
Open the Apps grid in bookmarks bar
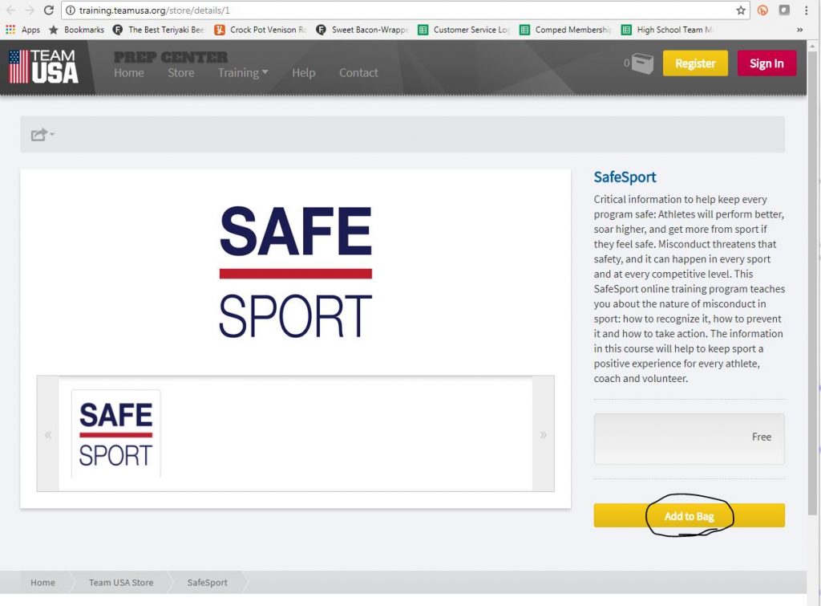[23, 30]
